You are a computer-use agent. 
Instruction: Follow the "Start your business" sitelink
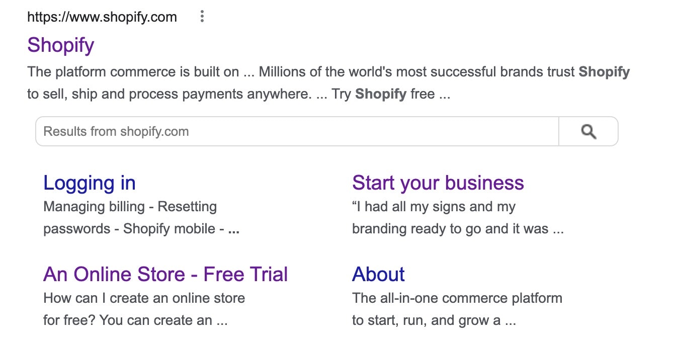(x=438, y=183)
